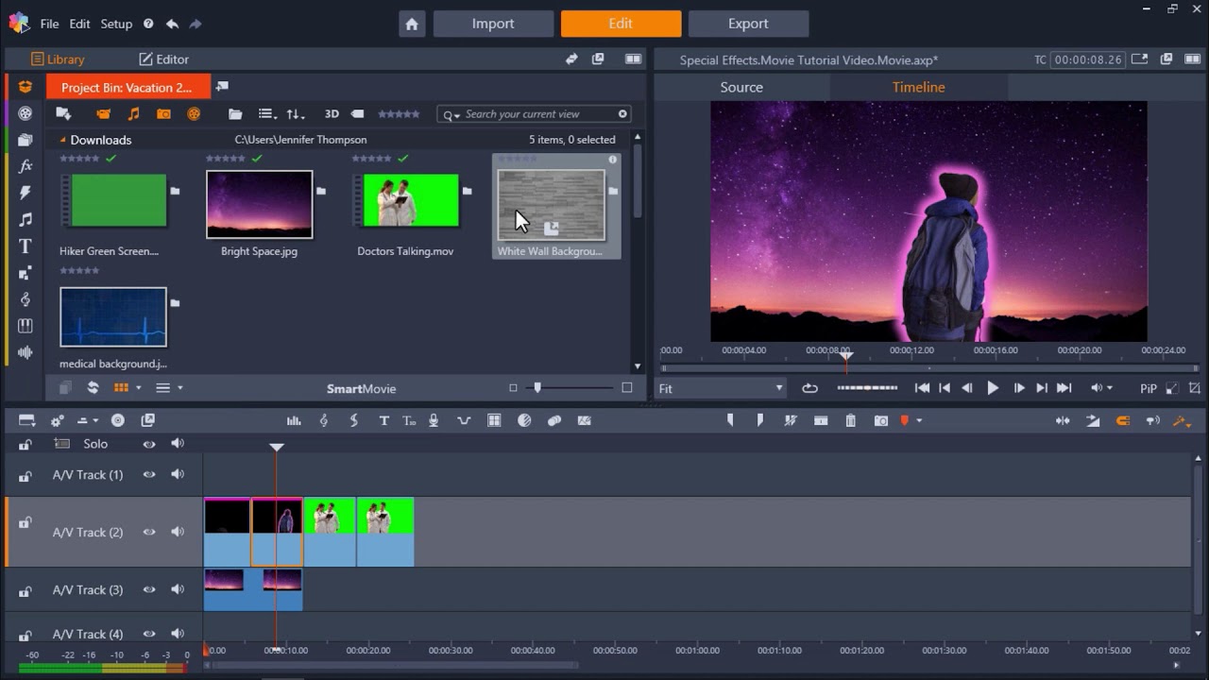Select music note category in sidebar
Viewport: 1209px width, 680px height.
click(26, 219)
